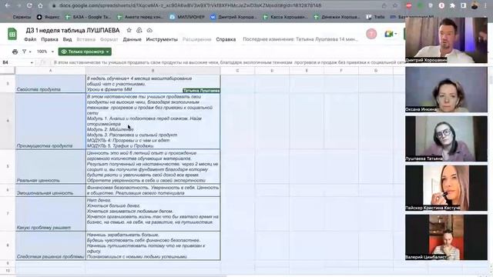
Task: Open the БАЗА - Google Ta... bookmark
Action: tap(88, 17)
